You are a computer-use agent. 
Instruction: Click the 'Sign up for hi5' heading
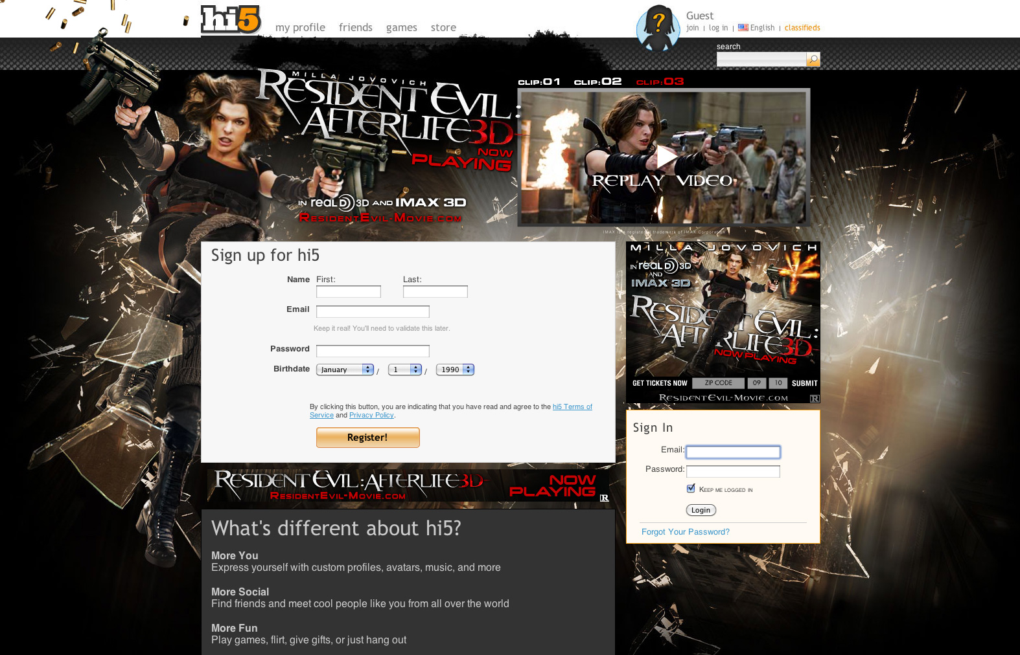click(x=265, y=256)
